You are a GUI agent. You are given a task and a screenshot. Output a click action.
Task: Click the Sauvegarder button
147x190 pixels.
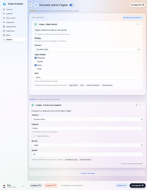click(137, 185)
